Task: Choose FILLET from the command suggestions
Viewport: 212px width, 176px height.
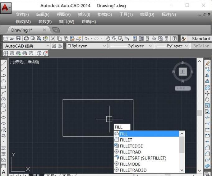Action: pos(126,140)
